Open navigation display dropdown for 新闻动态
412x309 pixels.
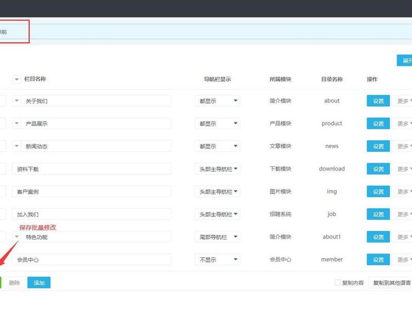(x=217, y=146)
